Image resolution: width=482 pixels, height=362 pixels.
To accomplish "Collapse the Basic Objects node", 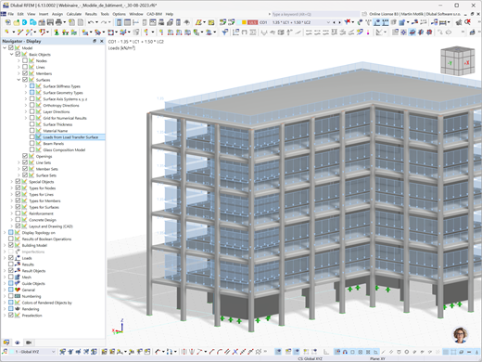I will point(12,54).
